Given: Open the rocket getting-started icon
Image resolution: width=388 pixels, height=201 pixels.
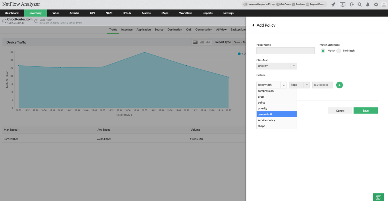Looking at the screenshot, I should (333, 4).
